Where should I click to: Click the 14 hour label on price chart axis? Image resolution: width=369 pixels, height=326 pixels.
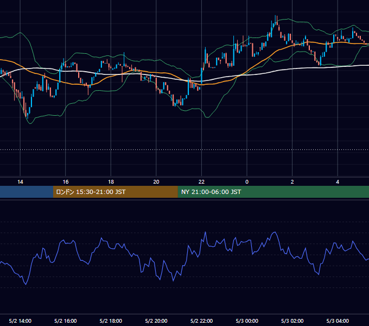[20, 182]
